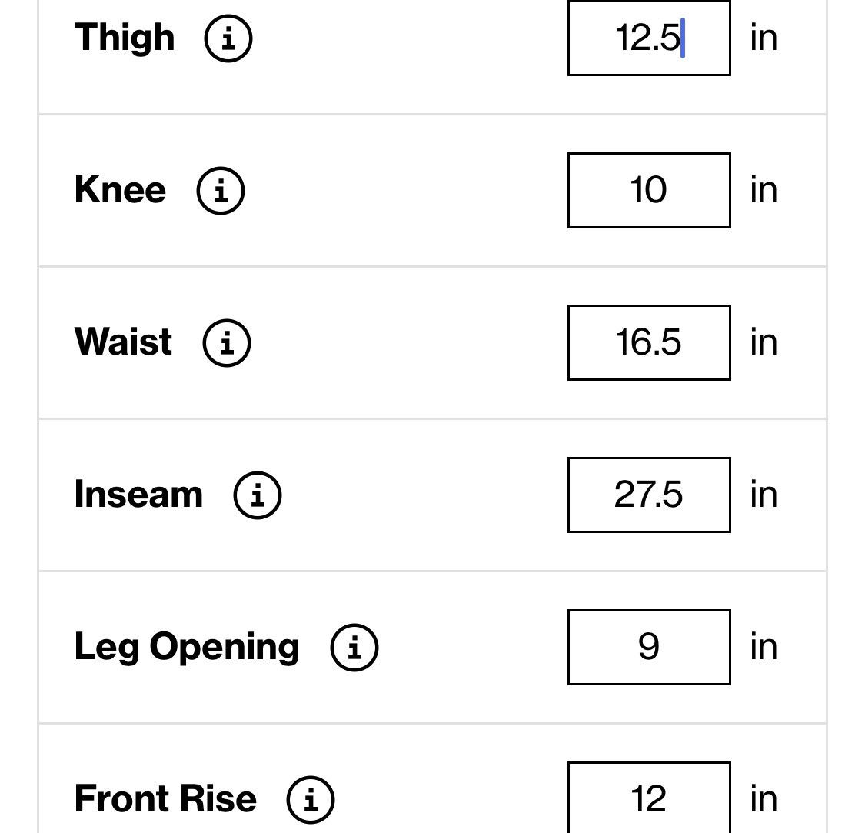Tap the Inseam label
This screenshot has height=833, width=865.
[x=138, y=494]
